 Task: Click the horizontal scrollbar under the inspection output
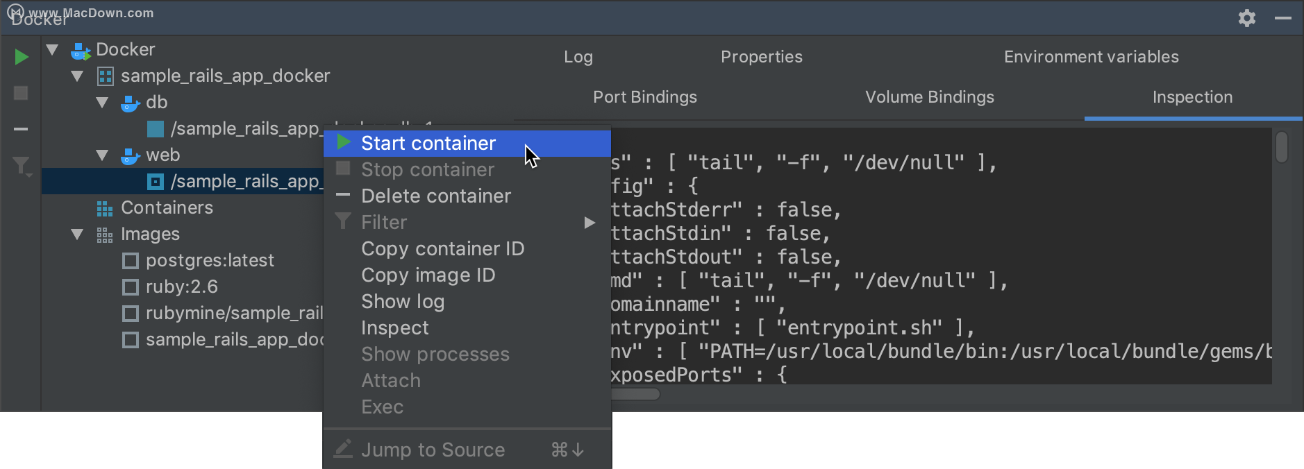pos(635,394)
